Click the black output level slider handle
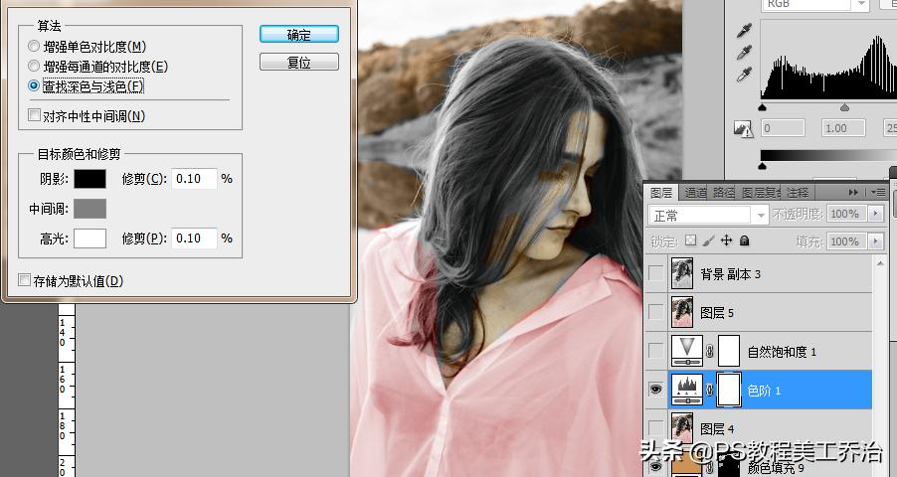Image resolution: width=897 pixels, height=477 pixels. 762,166
